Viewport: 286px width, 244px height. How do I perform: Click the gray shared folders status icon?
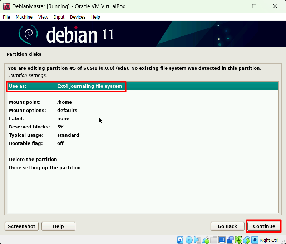(214, 240)
